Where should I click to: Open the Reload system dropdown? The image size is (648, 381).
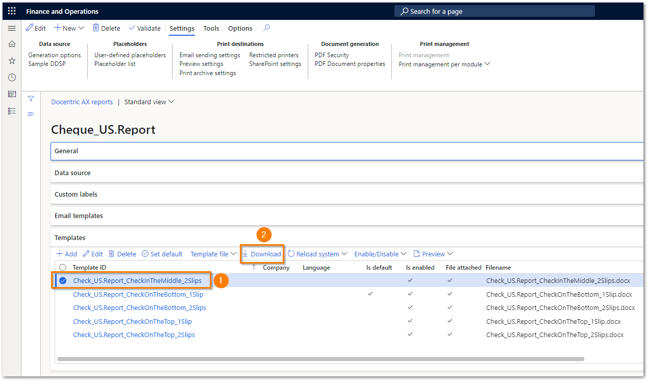[317, 254]
